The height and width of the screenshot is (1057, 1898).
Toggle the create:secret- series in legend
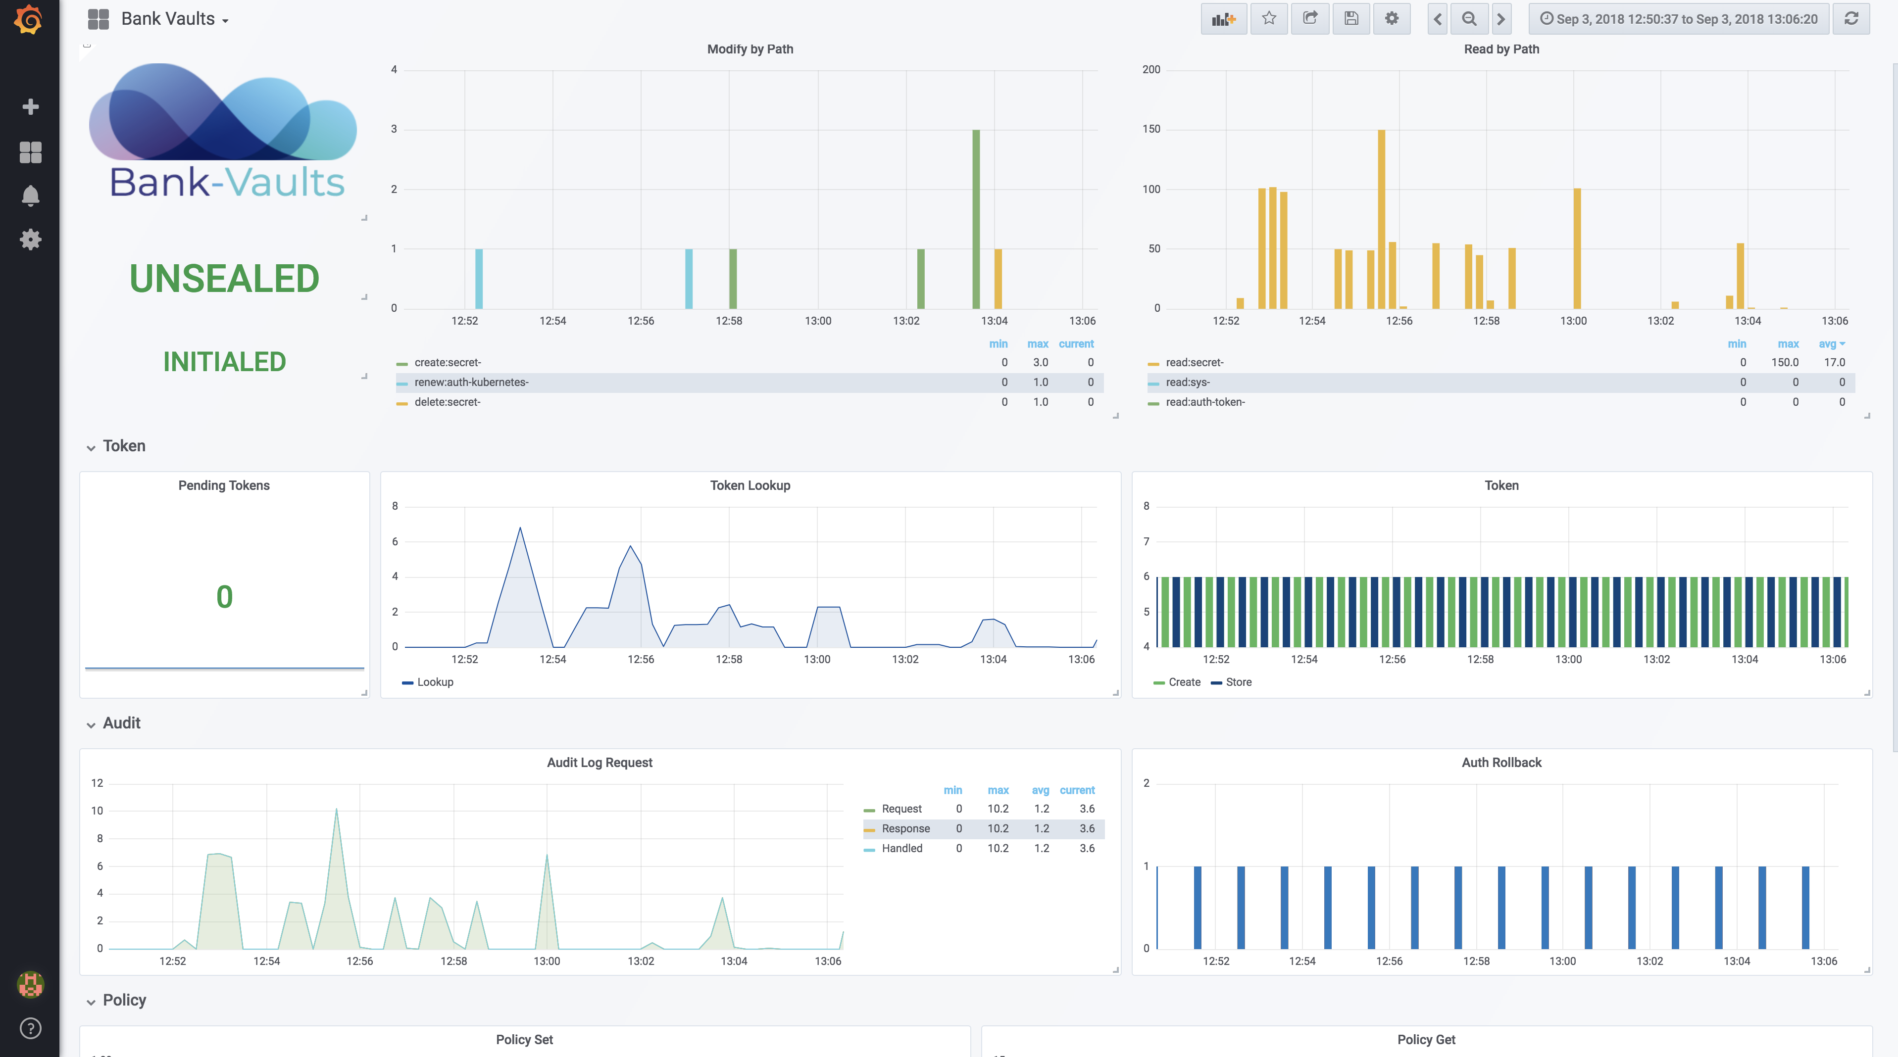coord(447,362)
